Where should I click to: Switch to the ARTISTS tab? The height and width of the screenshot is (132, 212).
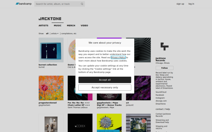tap(43, 25)
